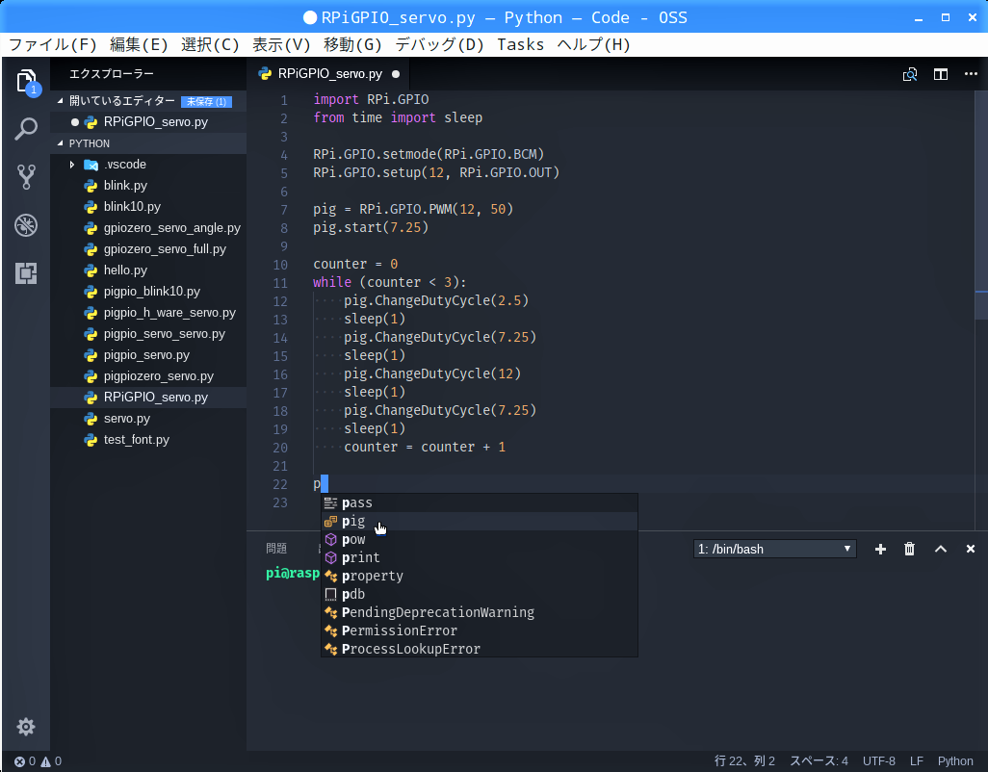Split the editor with split icon
This screenshot has height=772, width=988.
click(x=940, y=74)
